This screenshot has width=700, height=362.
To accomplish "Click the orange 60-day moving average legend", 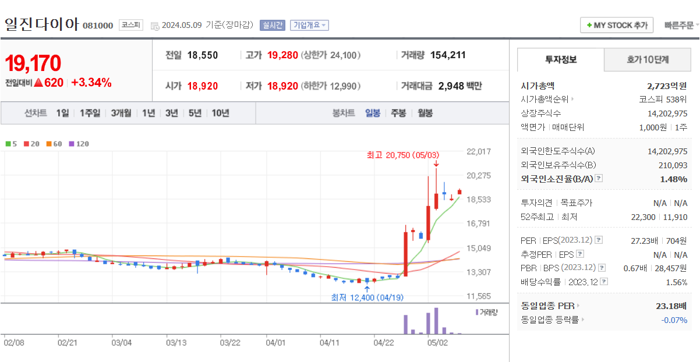I will point(54,144).
